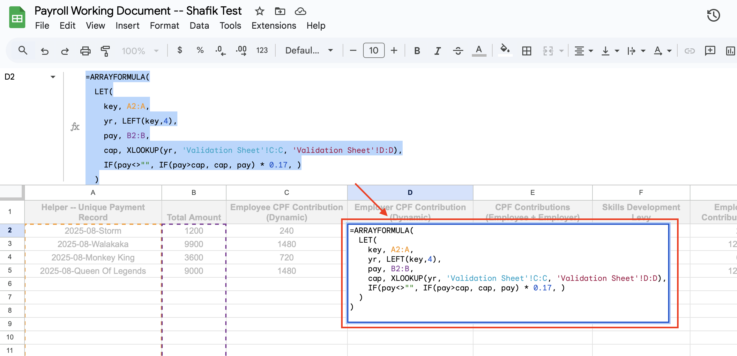Select column A header
The image size is (737, 356).
coord(93,192)
